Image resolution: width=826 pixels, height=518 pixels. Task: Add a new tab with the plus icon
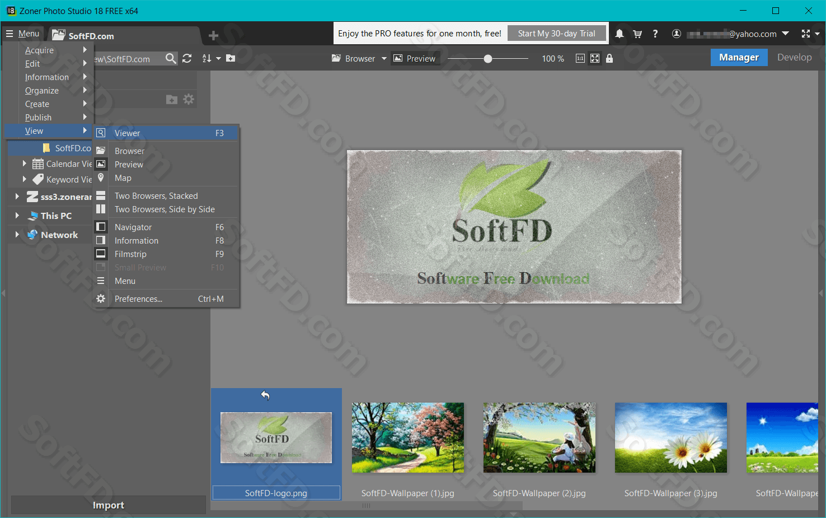pyautogui.click(x=213, y=36)
